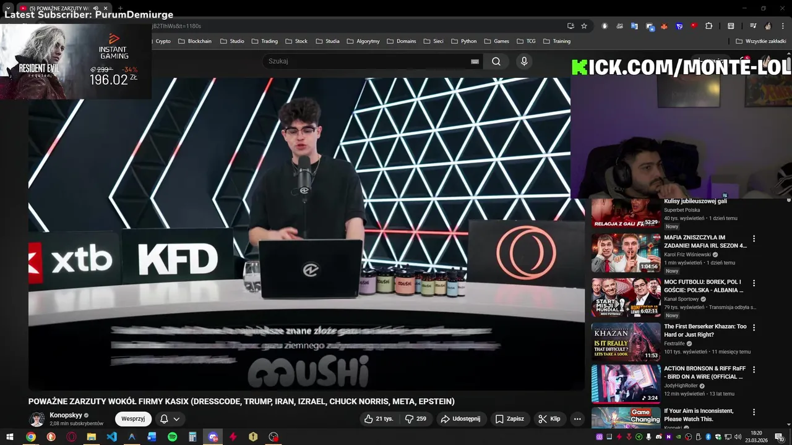Viewport: 792px width, 445px height.
Task: Open Chrome profile avatar
Action: pyautogui.click(x=768, y=26)
